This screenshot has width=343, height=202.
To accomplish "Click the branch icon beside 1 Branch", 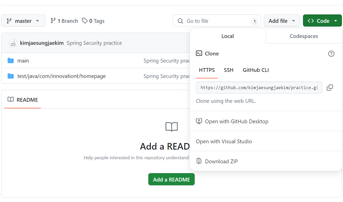I will pos(53,21).
